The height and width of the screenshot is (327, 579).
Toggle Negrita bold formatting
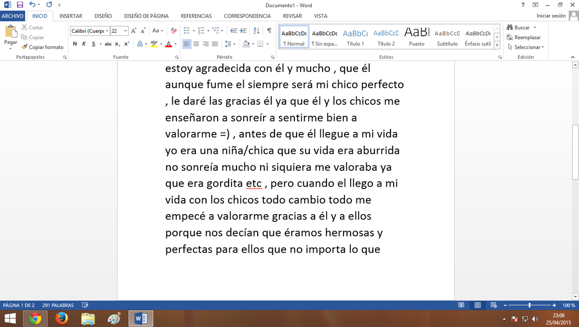(75, 44)
